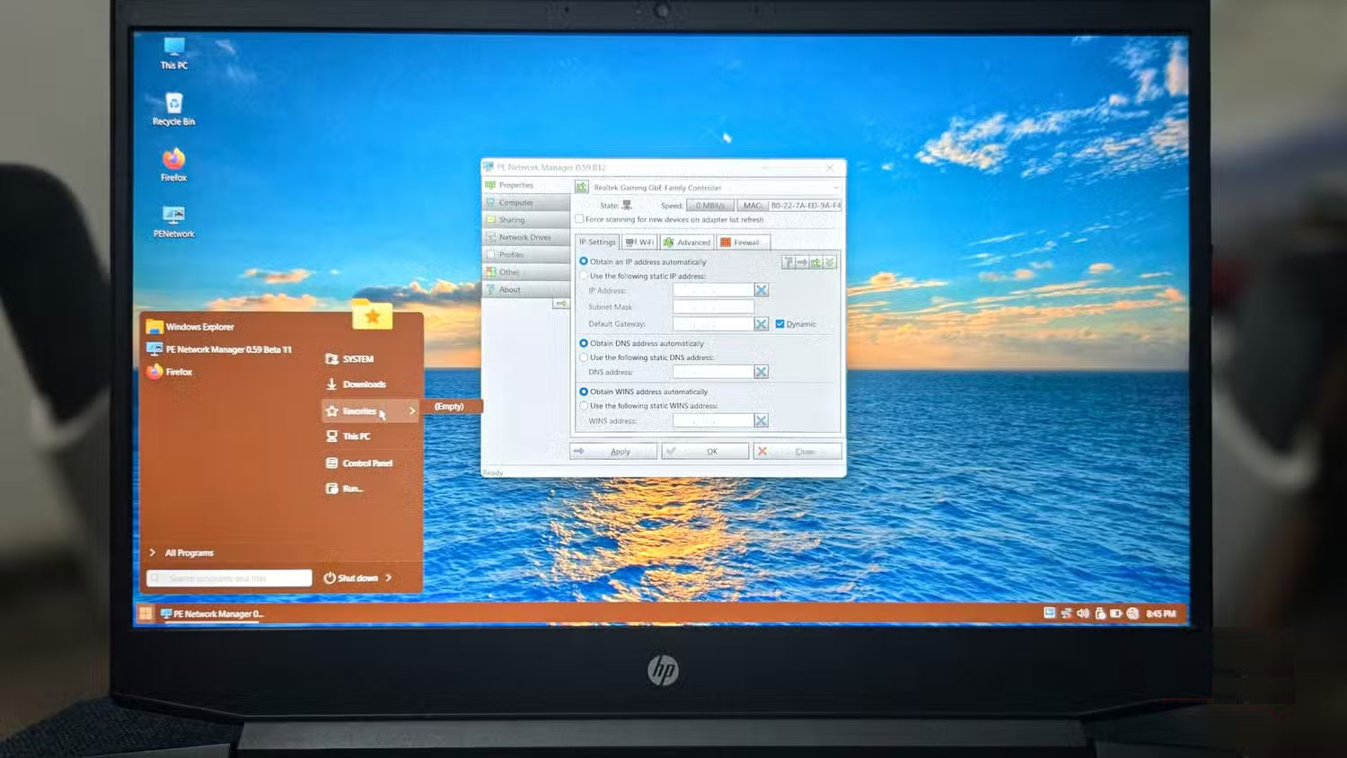Switch to the Firewall tab
This screenshot has height=758, width=1347.
point(744,242)
